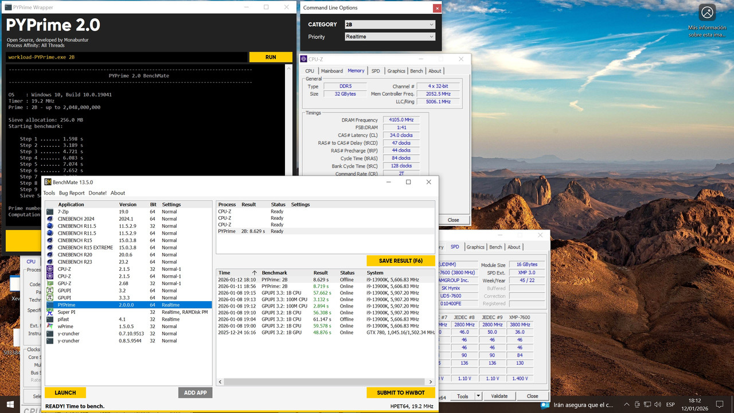Click the workload-PYPrime.exe command input field

[x=127, y=57]
